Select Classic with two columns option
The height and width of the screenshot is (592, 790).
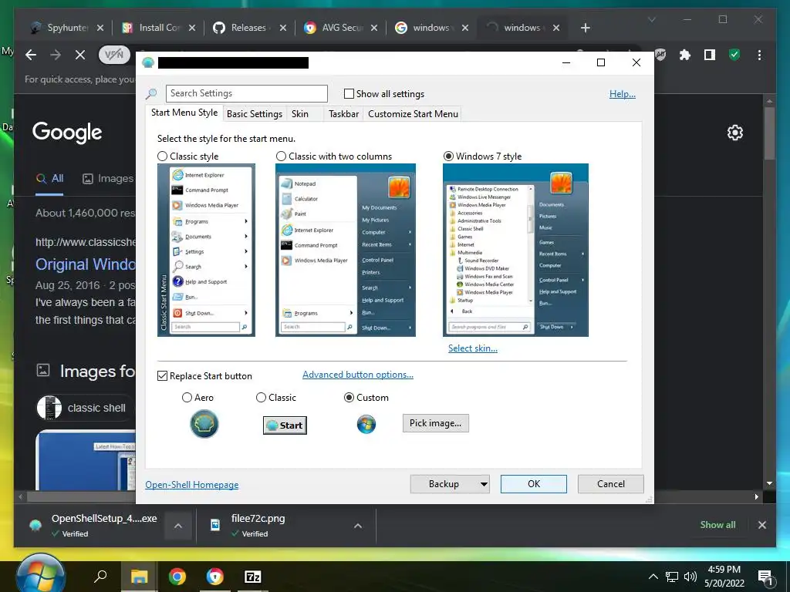pyautogui.click(x=281, y=156)
